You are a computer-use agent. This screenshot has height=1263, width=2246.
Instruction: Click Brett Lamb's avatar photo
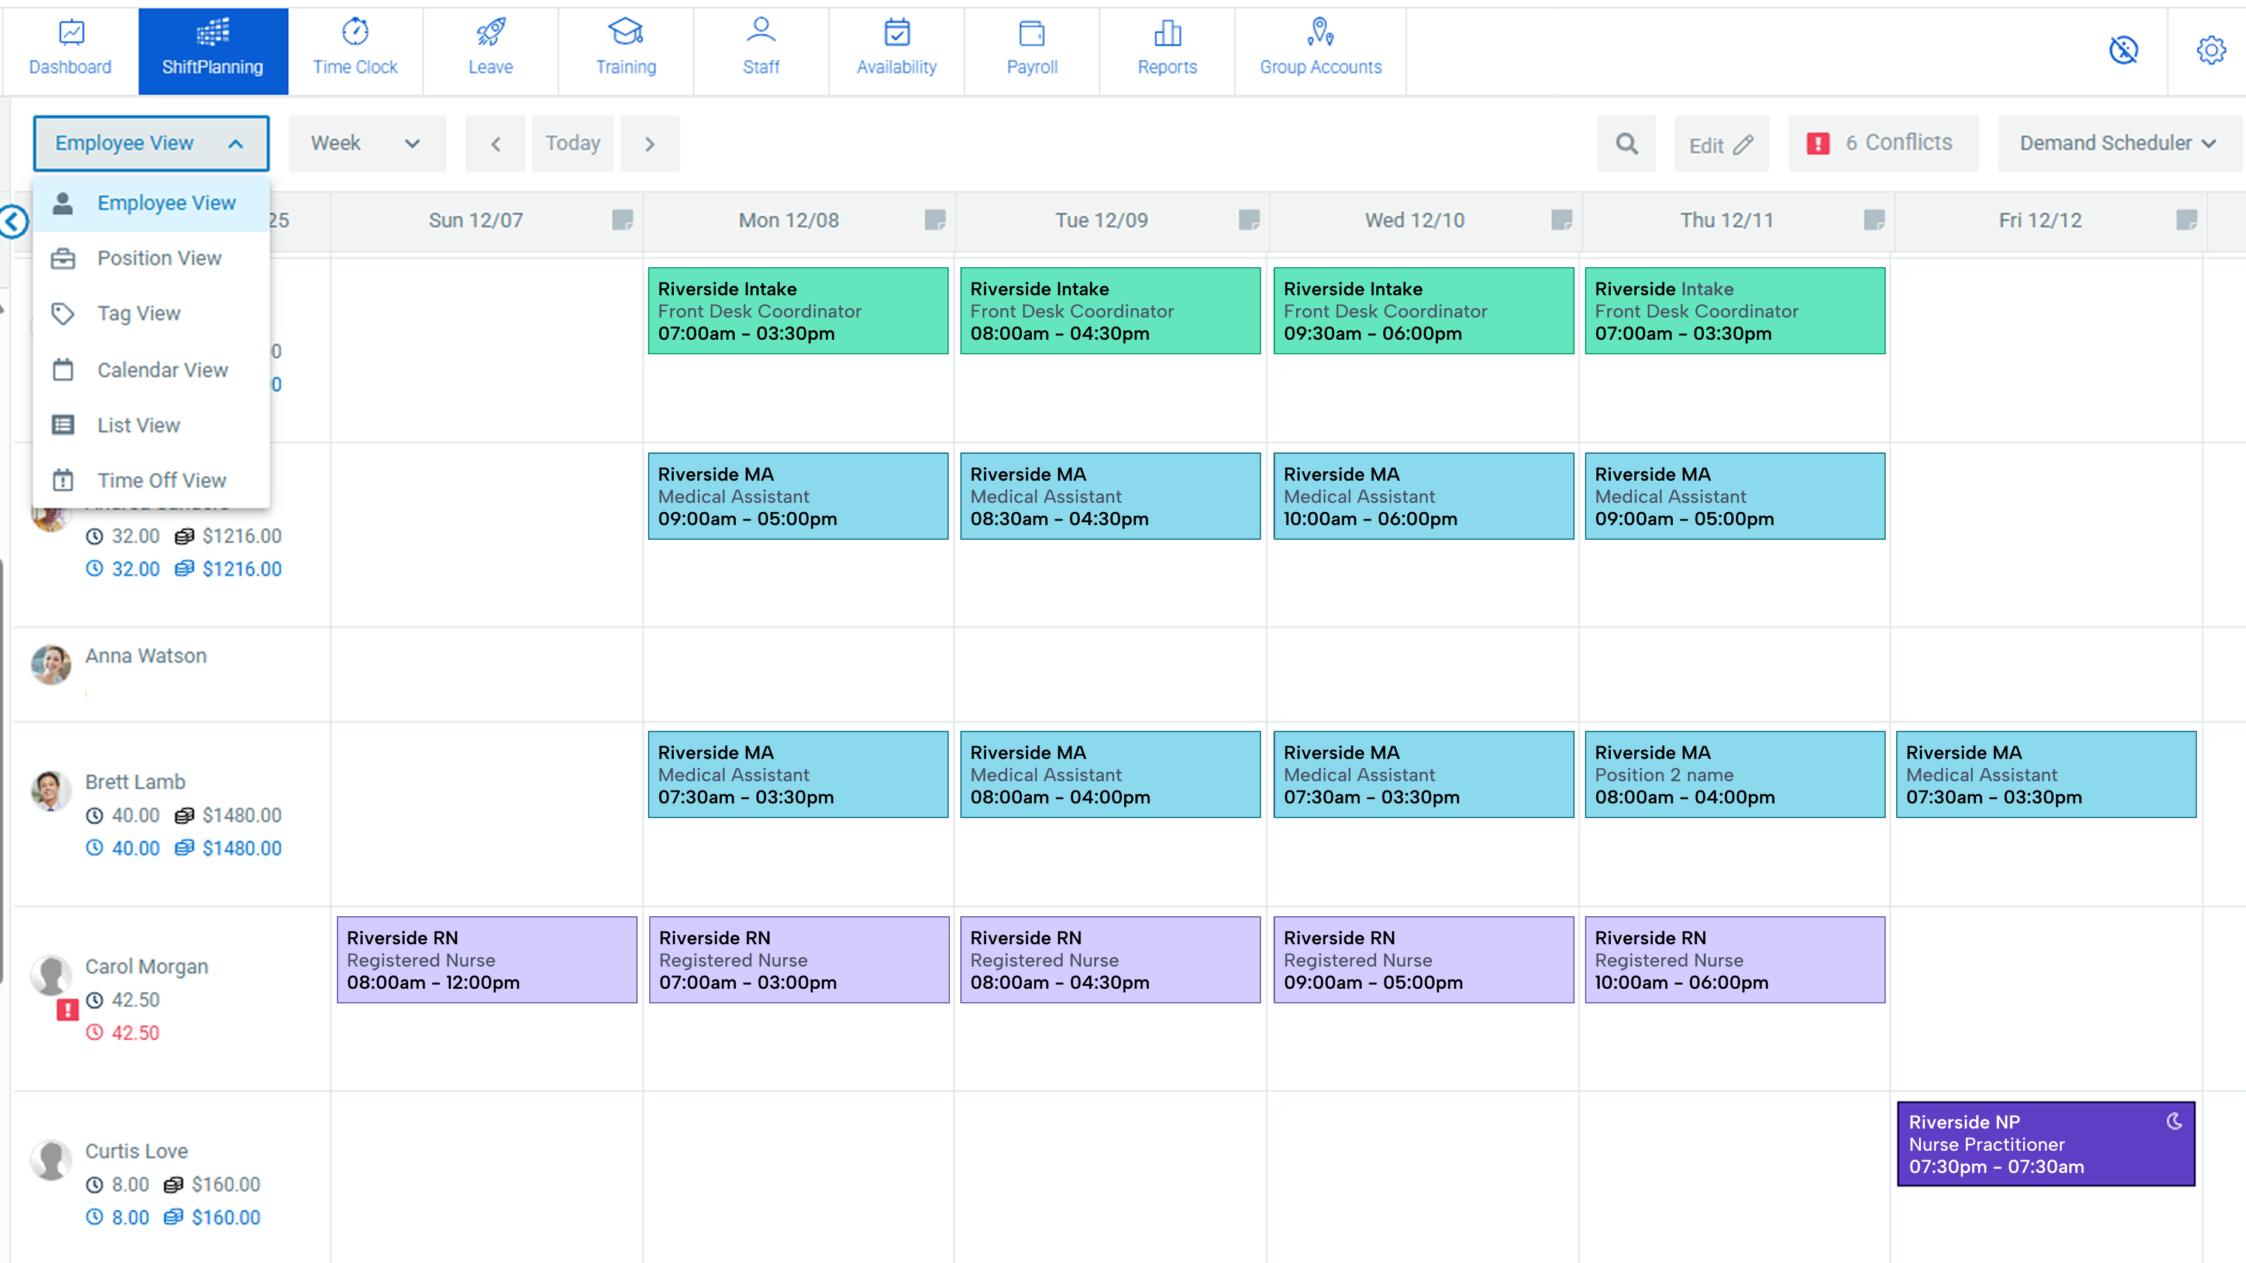click(x=50, y=791)
